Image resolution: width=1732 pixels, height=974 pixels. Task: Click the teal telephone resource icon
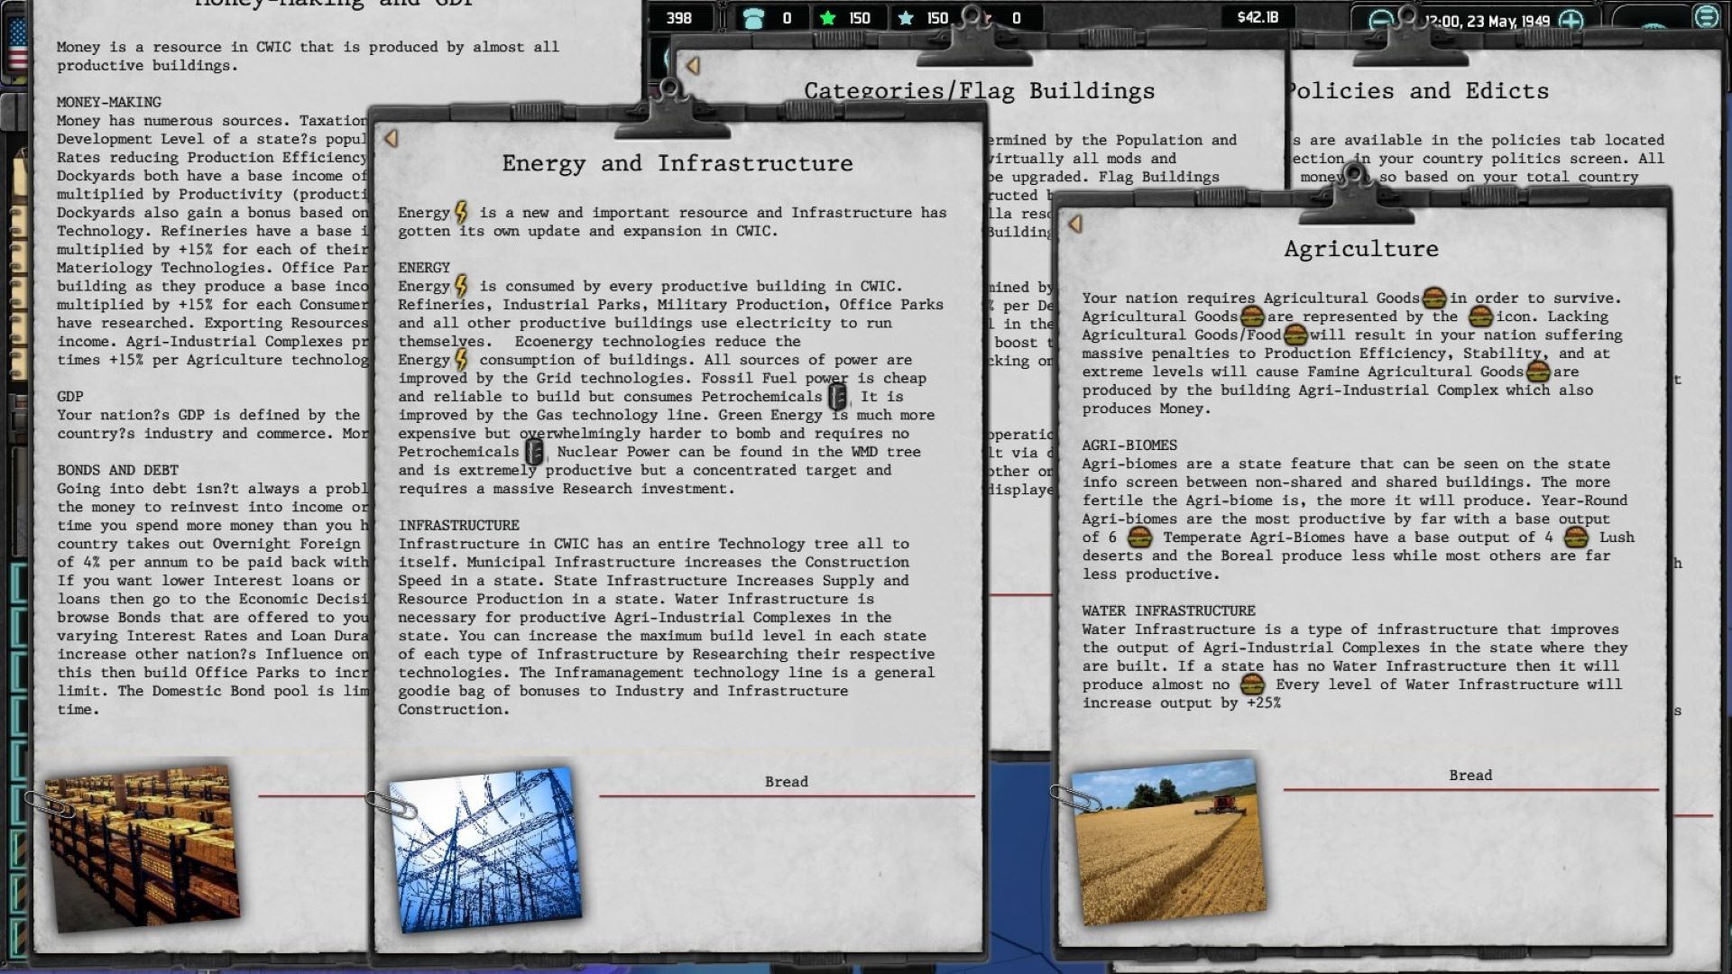point(753,18)
